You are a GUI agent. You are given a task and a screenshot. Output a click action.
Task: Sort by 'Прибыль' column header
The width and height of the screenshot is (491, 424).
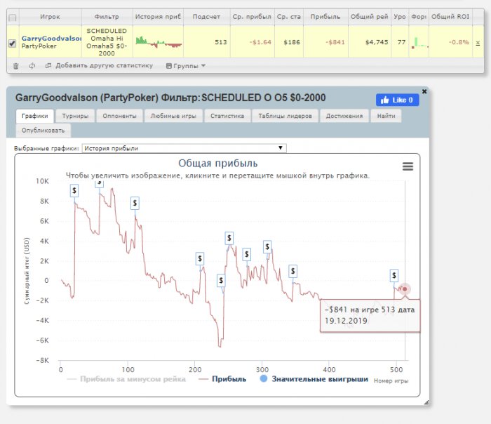(x=325, y=17)
